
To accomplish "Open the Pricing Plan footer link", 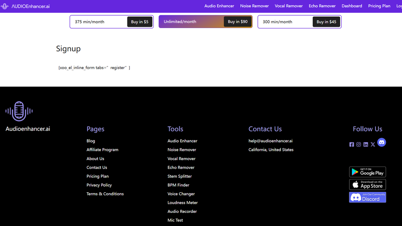I will click(97, 176).
